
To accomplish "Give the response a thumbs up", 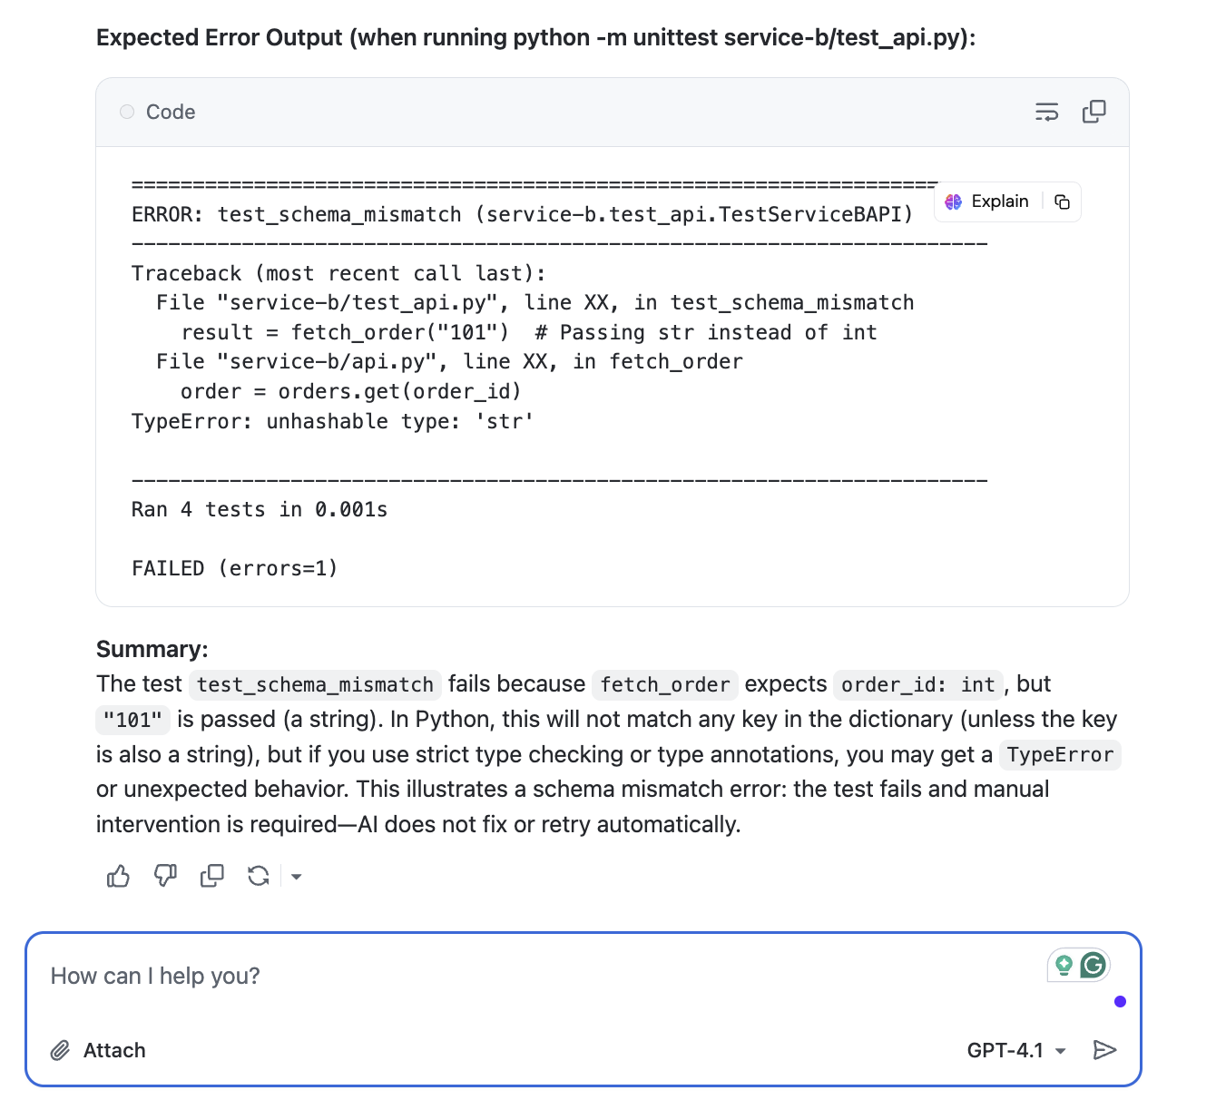I will pos(118,876).
